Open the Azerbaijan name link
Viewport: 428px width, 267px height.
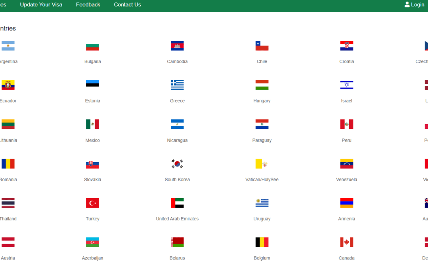click(92, 258)
